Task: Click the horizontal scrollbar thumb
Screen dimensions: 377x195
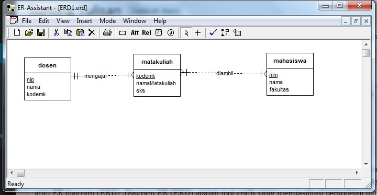Action: [x=20, y=173]
